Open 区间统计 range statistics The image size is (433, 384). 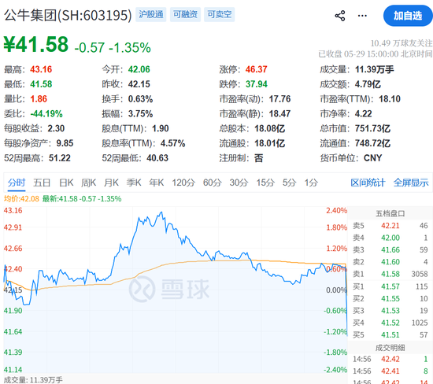368,183
